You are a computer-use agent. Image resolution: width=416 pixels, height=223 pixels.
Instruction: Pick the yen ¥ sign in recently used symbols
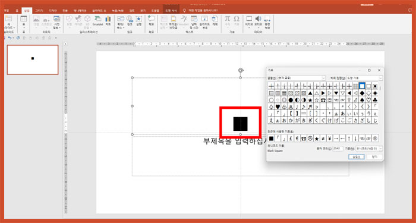pos(329,139)
